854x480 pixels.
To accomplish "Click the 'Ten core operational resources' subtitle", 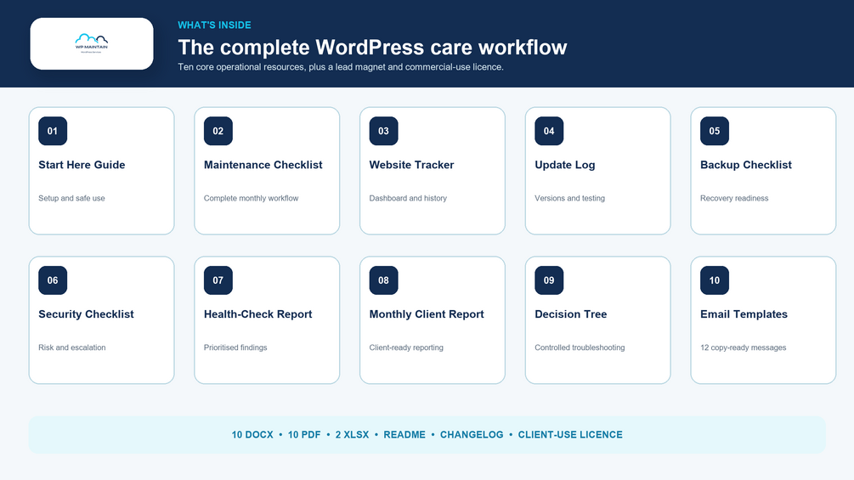I will (x=341, y=67).
